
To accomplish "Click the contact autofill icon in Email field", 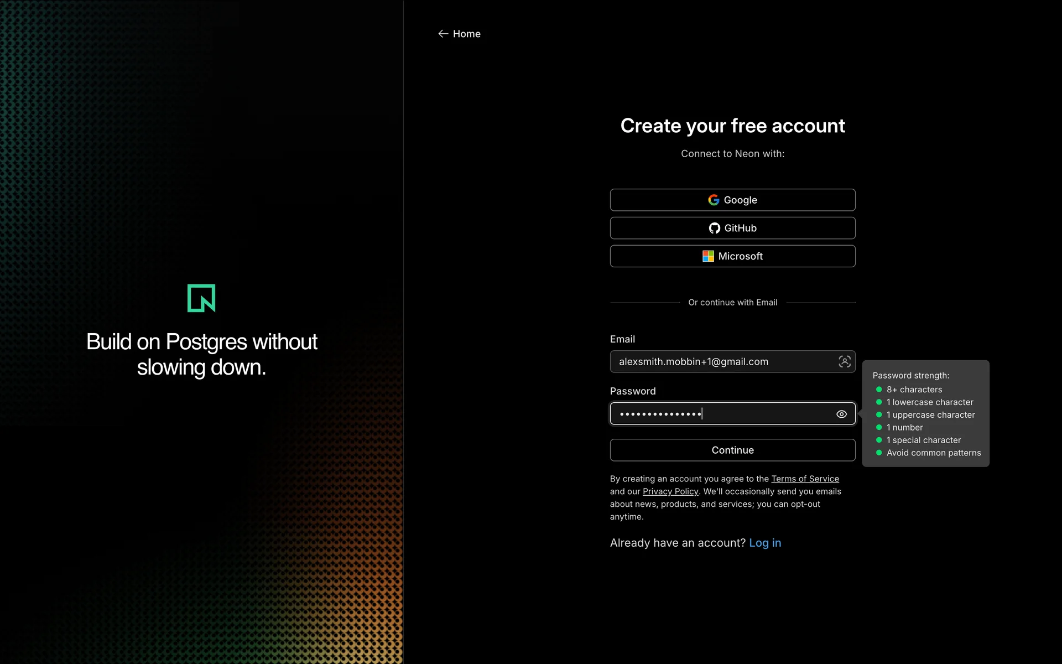I will [844, 361].
